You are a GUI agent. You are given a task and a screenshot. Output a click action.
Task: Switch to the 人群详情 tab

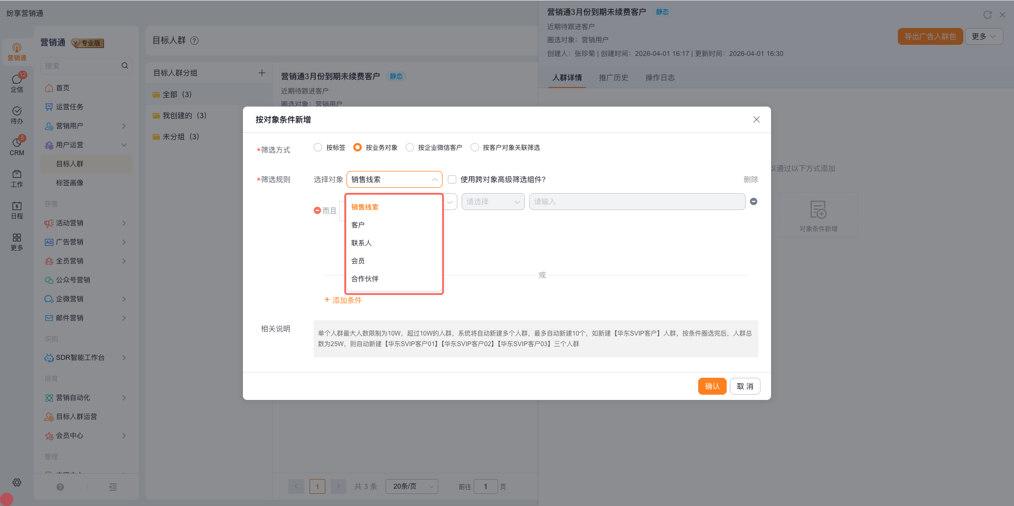(x=567, y=78)
